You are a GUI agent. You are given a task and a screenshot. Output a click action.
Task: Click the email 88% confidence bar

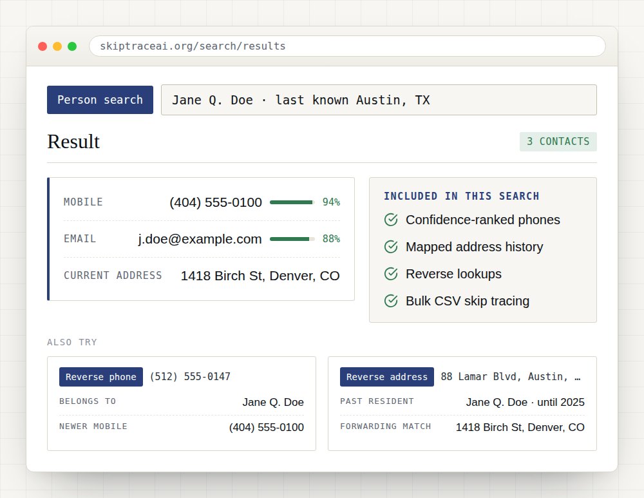292,239
